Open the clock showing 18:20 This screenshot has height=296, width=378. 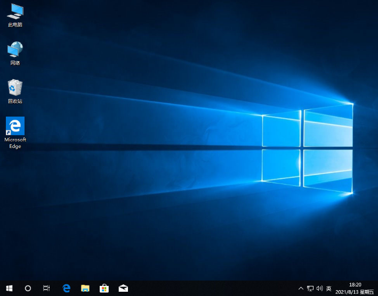click(355, 285)
